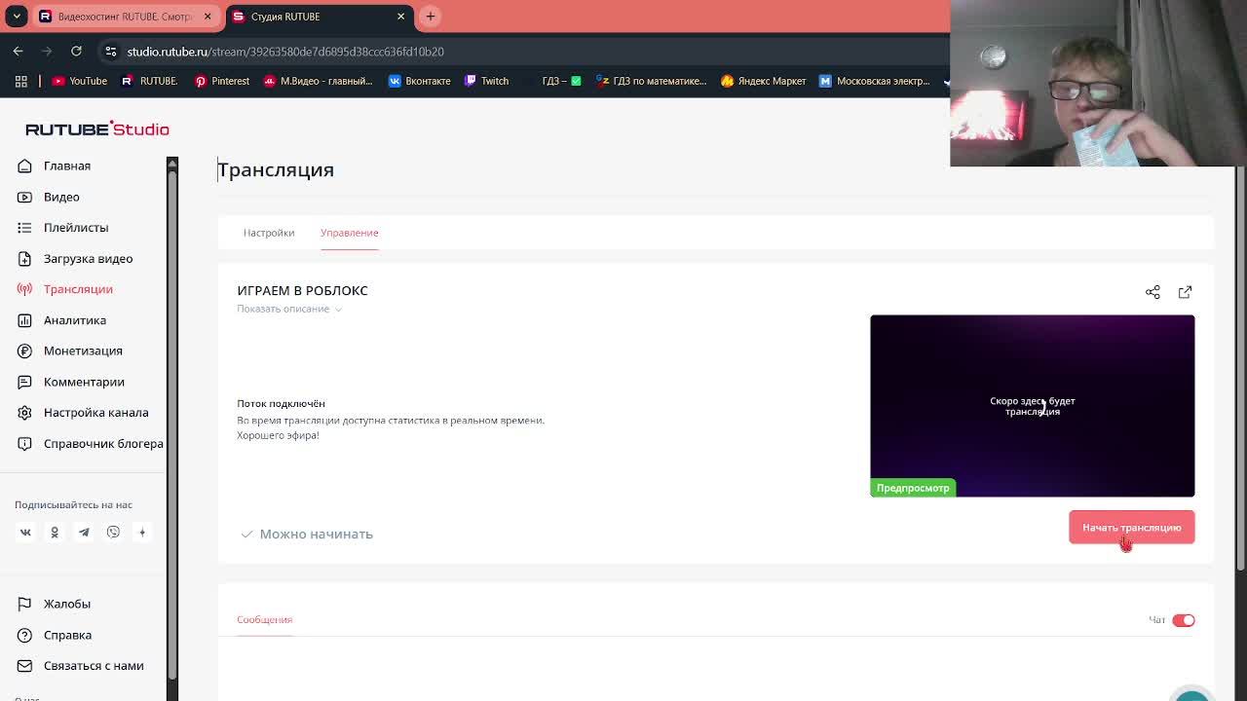Viewport: 1247px width, 701px height.
Task: Click the Настройка канала gear icon
Action: pyautogui.click(x=24, y=413)
